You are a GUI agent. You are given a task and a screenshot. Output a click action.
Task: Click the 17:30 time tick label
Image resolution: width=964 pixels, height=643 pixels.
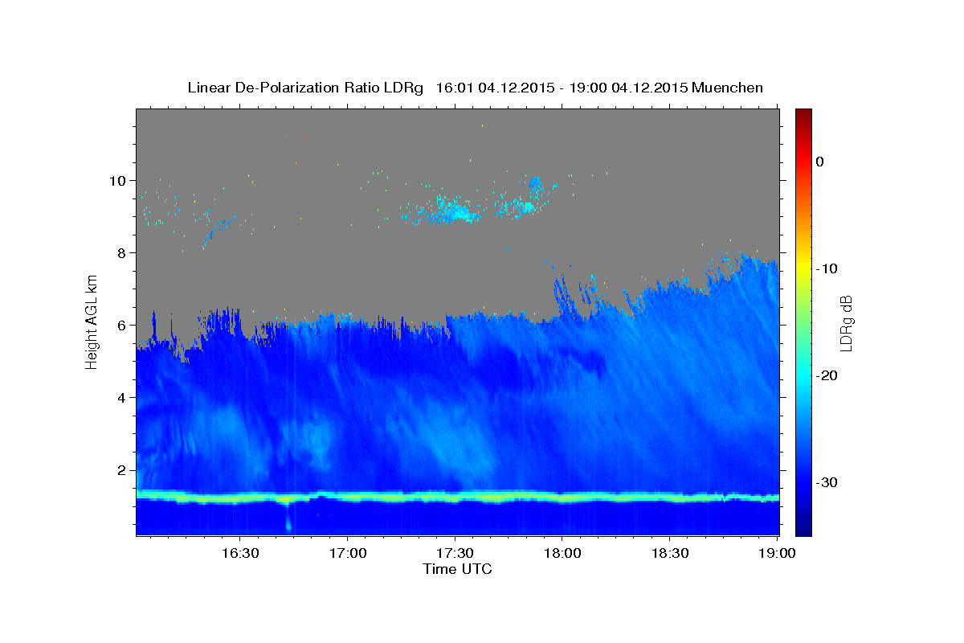point(455,554)
